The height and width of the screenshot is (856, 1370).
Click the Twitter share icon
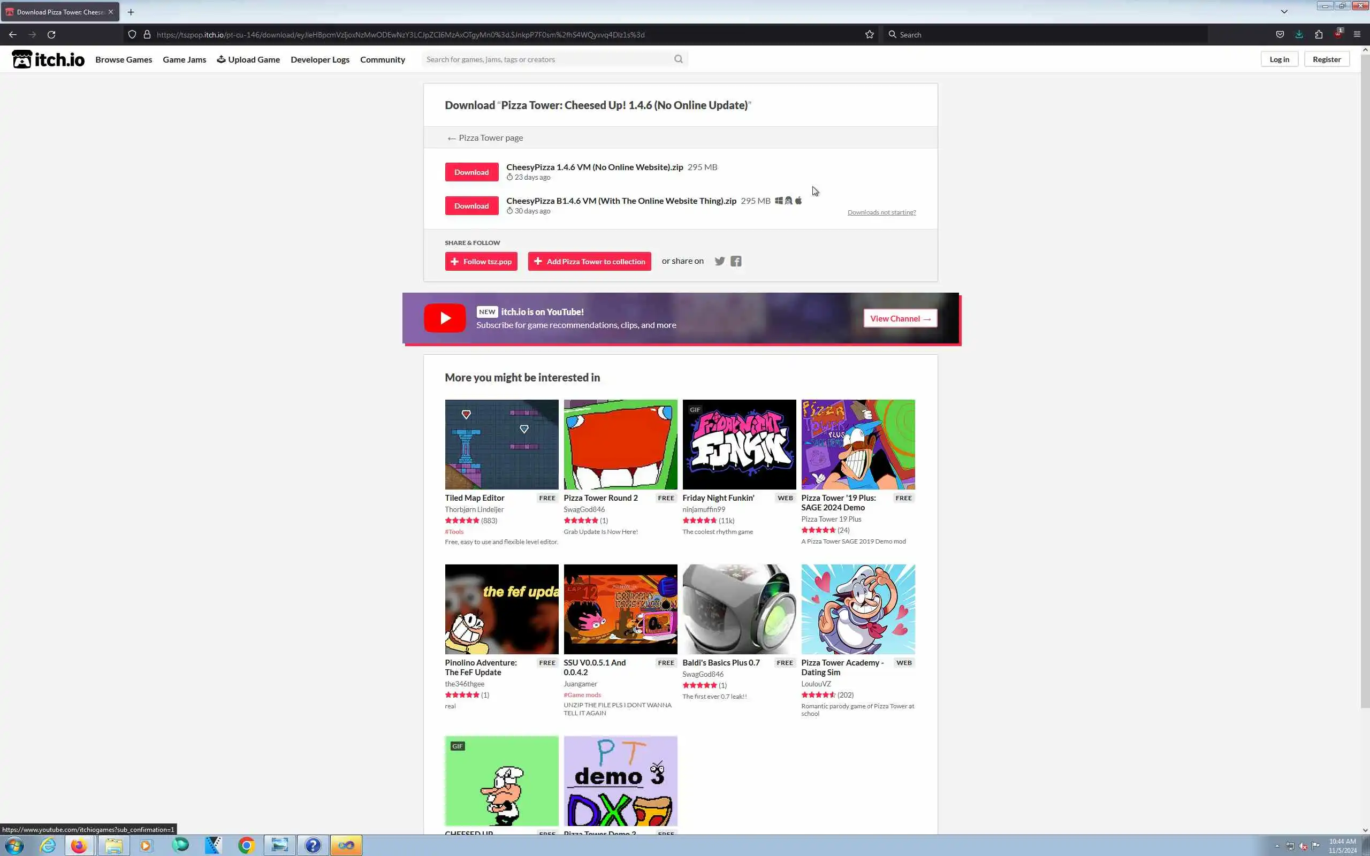(x=720, y=261)
